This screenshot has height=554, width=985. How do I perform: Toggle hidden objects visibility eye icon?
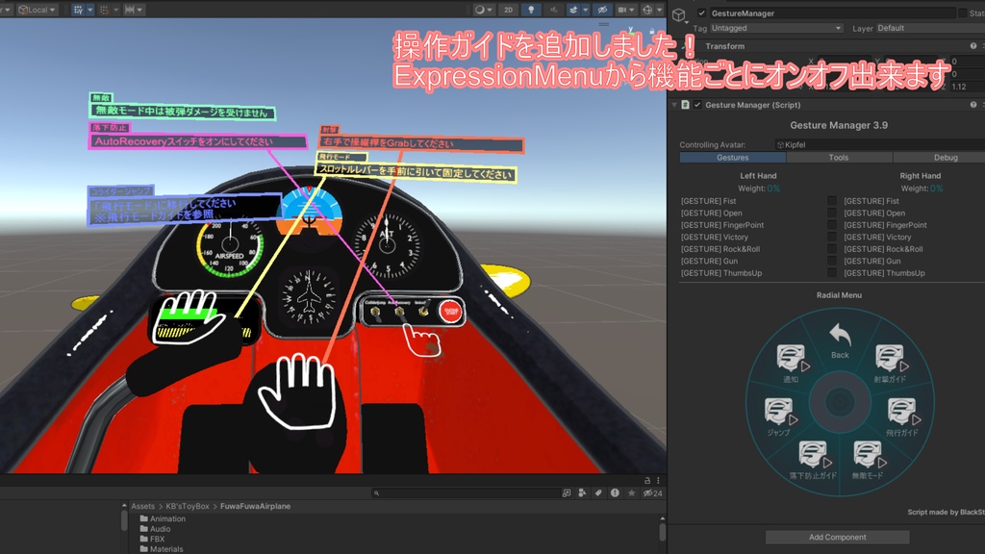click(x=602, y=10)
